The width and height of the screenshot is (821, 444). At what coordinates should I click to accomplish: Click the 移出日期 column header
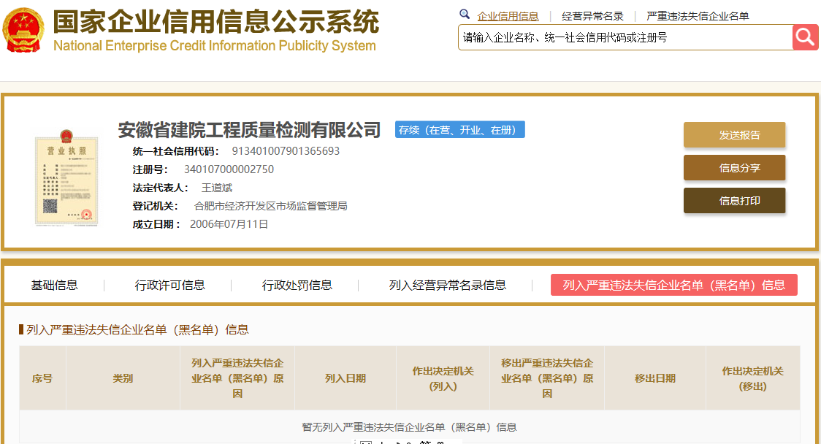[655, 378]
